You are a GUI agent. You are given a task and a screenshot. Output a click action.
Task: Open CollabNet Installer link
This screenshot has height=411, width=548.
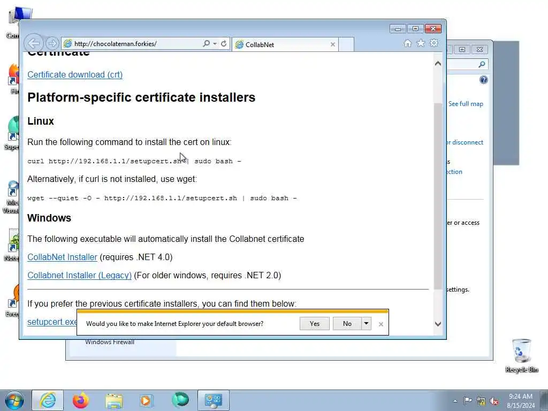62,257
